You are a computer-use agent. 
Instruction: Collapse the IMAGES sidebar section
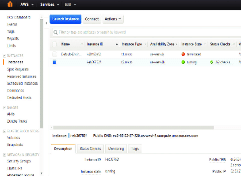tap(4, 108)
